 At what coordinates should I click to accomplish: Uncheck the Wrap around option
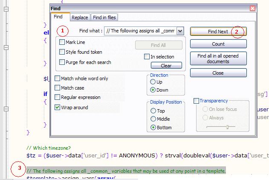tap(58, 107)
